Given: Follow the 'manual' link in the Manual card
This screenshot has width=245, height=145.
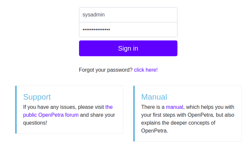Looking at the screenshot, I should [174, 107].
